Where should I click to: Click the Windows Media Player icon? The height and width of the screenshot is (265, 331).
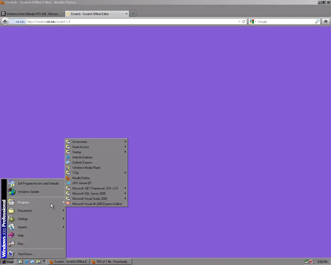pyautogui.click(x=68, y=168)
